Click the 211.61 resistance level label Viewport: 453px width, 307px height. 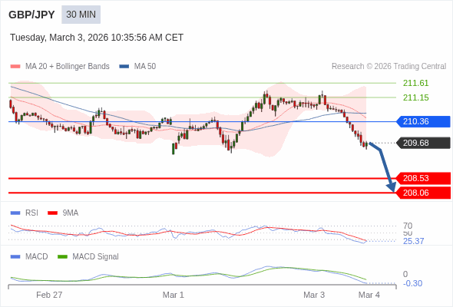(x=415, y=83)
